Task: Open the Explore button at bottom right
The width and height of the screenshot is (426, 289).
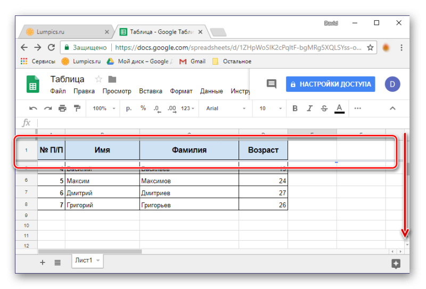Action: click(x=396, y=263)
